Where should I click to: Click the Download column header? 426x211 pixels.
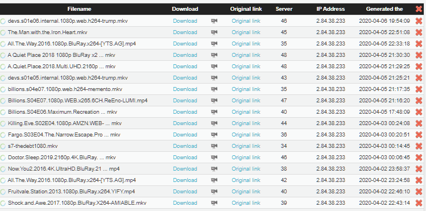coord(185,9)
